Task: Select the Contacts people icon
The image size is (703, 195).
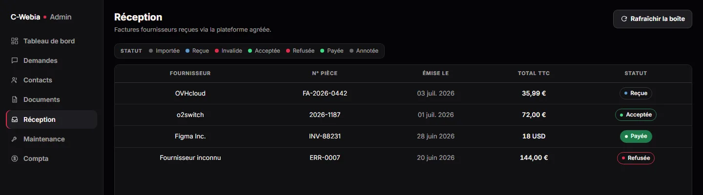Action: tap(15, 80)
